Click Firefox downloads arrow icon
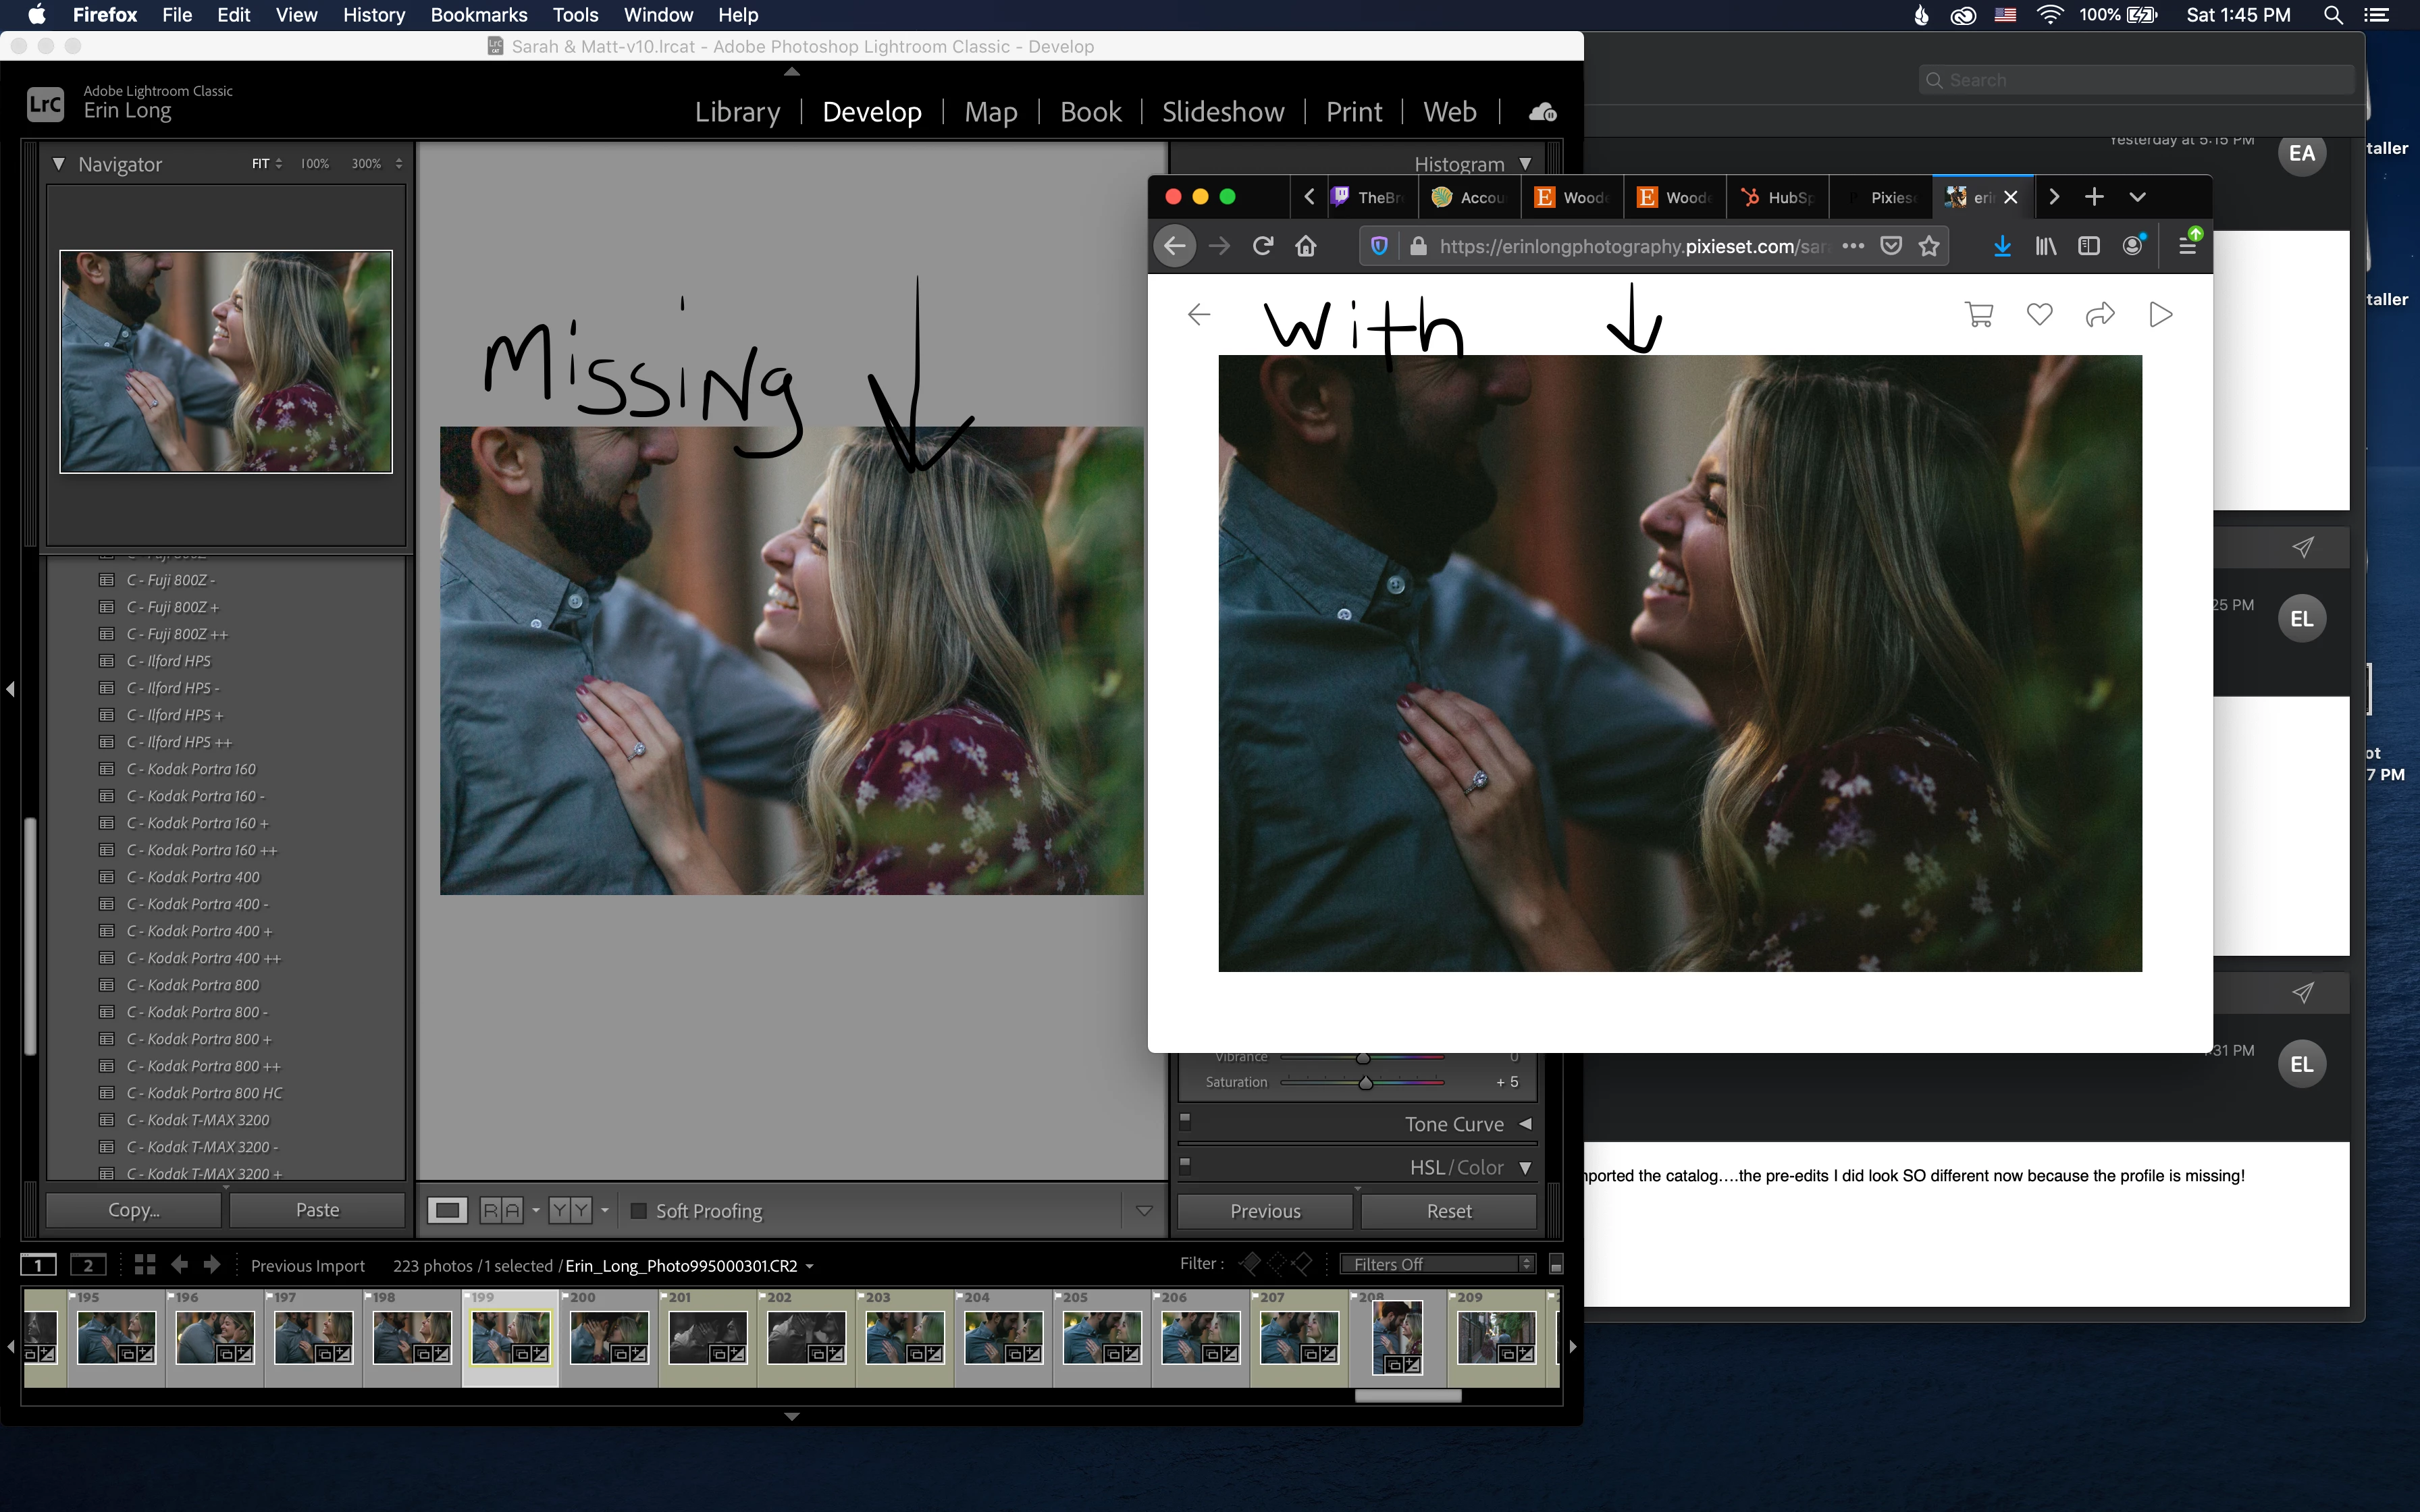This screenshot has height=1512, width=2420. click(2002, 246)
